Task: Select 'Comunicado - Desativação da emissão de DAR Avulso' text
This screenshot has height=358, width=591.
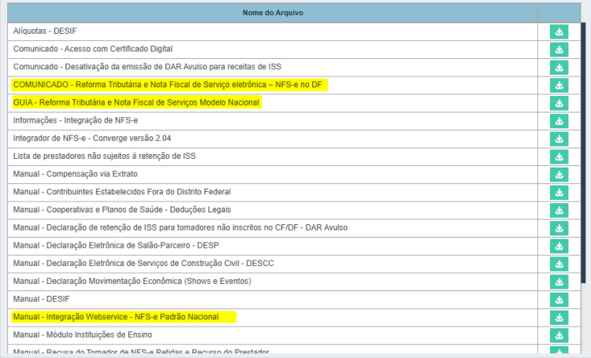Action: (x=147, y=67)
